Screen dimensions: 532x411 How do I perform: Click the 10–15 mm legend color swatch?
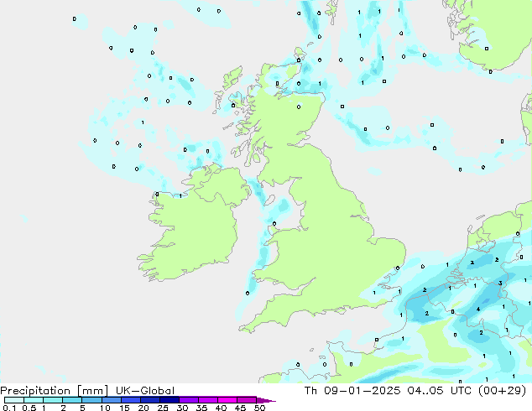coord(112,400)
